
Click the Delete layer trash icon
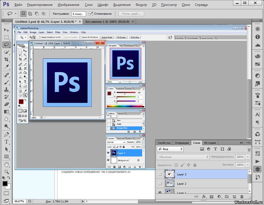coord(242,197)
